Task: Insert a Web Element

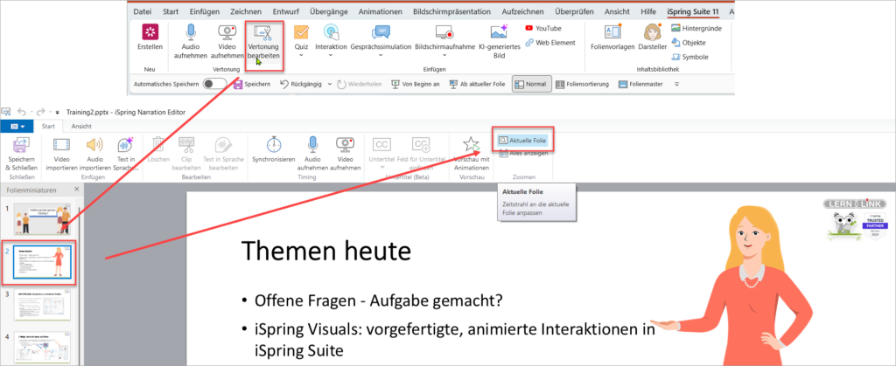Action: (x=550, y=42)
